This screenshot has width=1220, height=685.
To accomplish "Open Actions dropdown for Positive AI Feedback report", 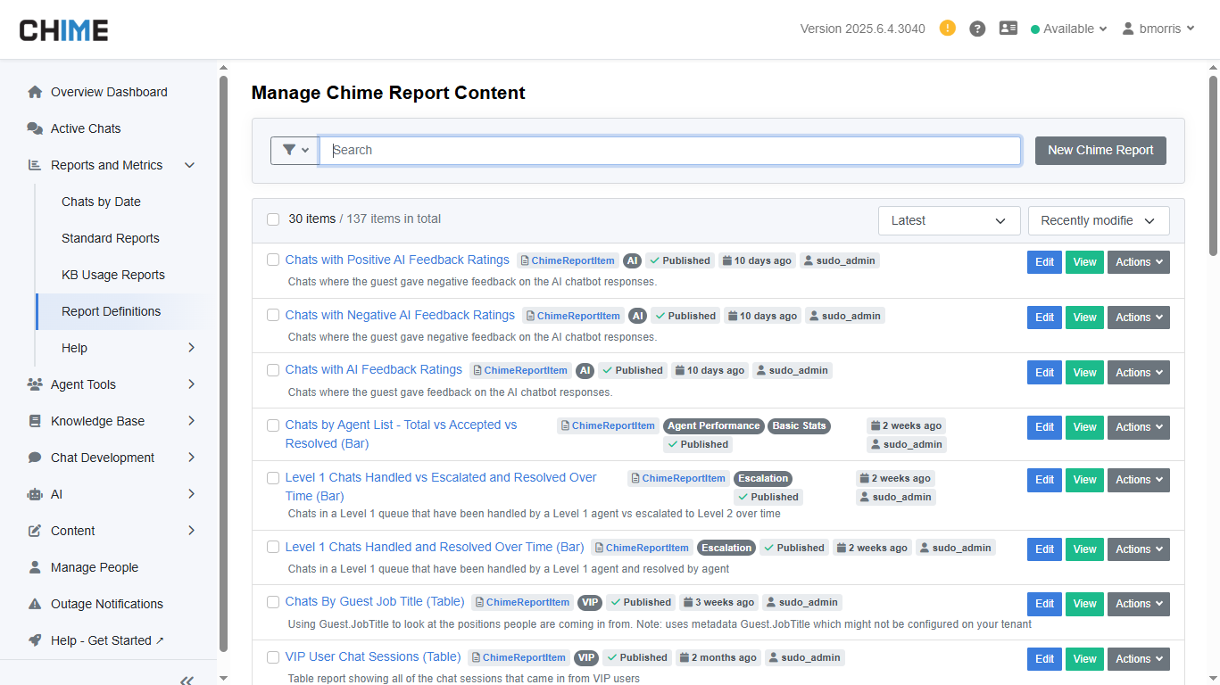I will click(x=1138, y=262).
